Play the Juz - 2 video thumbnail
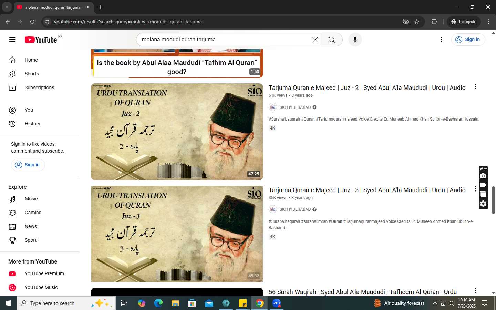 point(177,132)
